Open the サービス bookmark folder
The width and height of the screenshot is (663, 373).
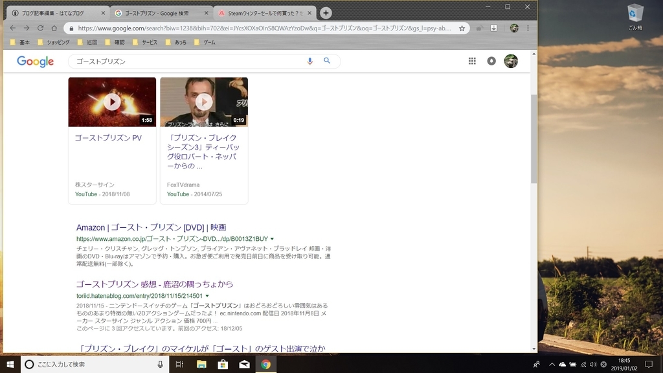click(145, 42)
